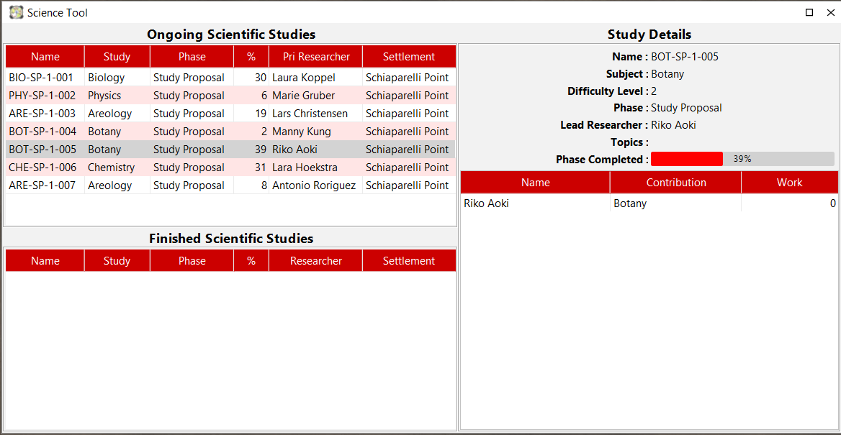Image resolution: width=841 pixels, height=435 pixels.
Task: Click the Biology study cell
Action: 117,78
